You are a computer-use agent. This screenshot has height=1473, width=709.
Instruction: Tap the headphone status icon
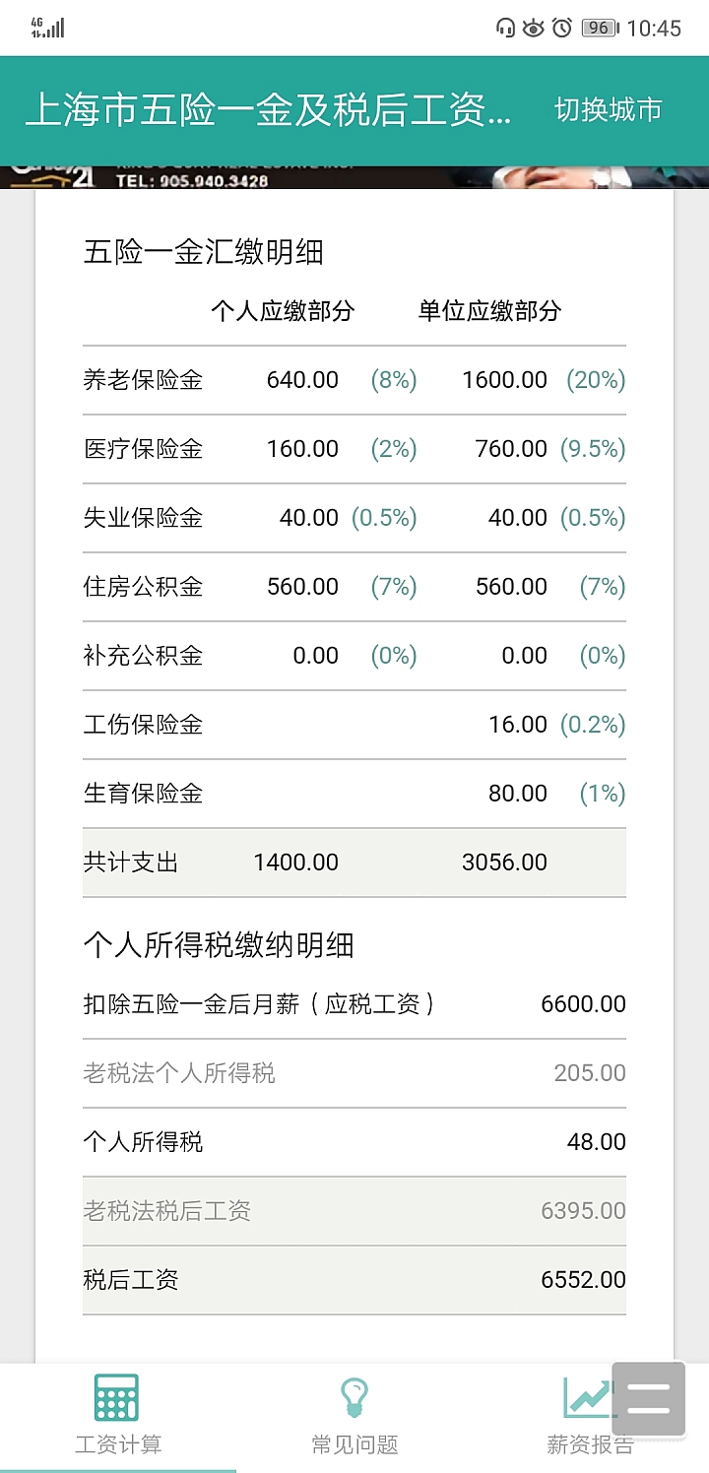506,28
